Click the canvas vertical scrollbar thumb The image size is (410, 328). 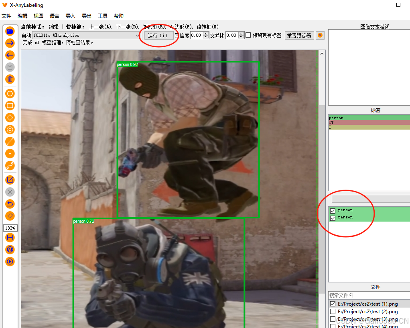pyautogui.click(x=322, y=200)
